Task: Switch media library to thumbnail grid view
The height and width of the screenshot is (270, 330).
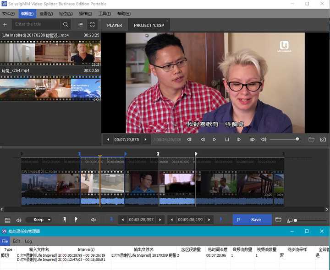Action: (93, 25)
